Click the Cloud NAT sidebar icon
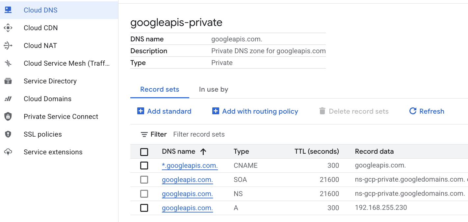Viewport: 468px width, 222px height. (8, 46)
